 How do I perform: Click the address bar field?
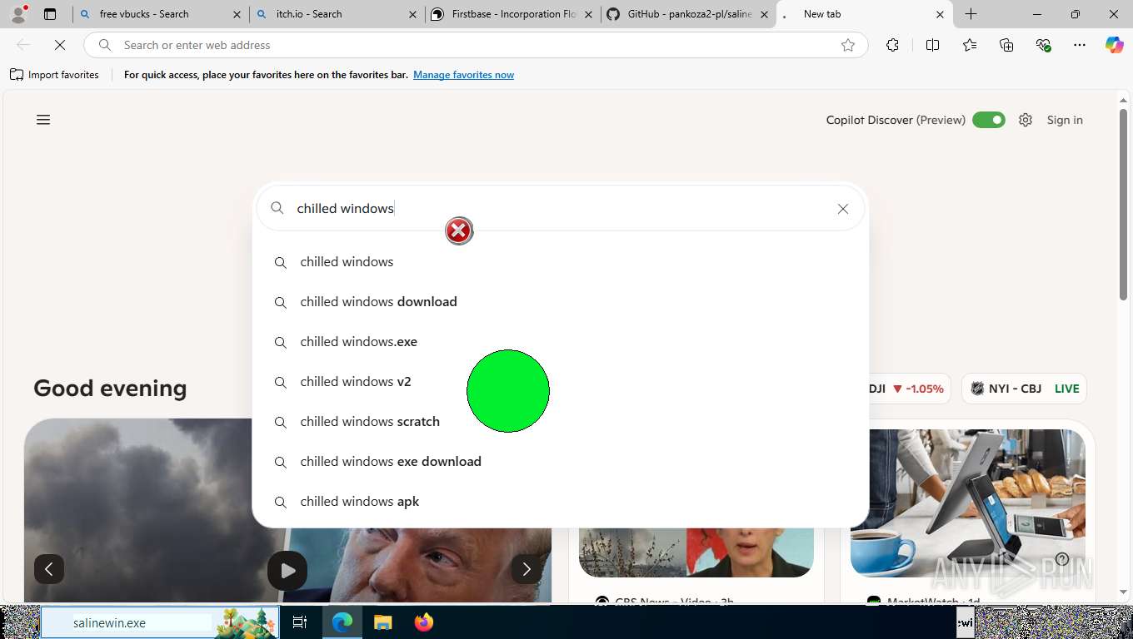point(475,45)
